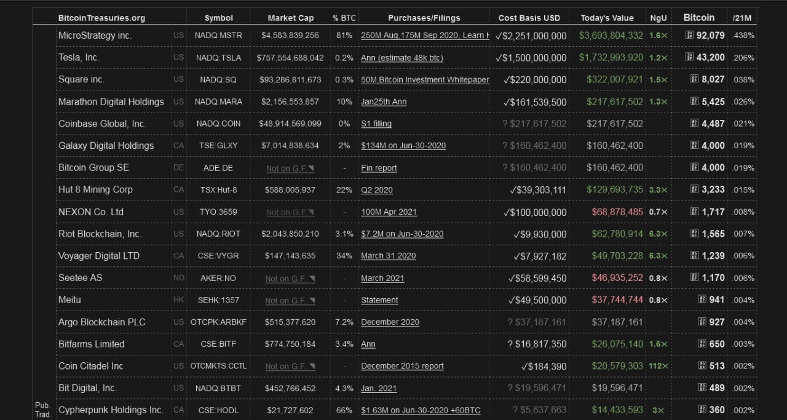Screen dimensions: 787x420
Task: Open Coin Citadel 'December 2015 report' link
Action: click(402, 366)
